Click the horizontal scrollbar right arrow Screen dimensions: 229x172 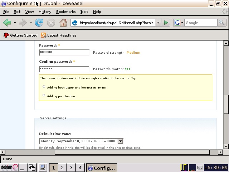coord(220,152)
